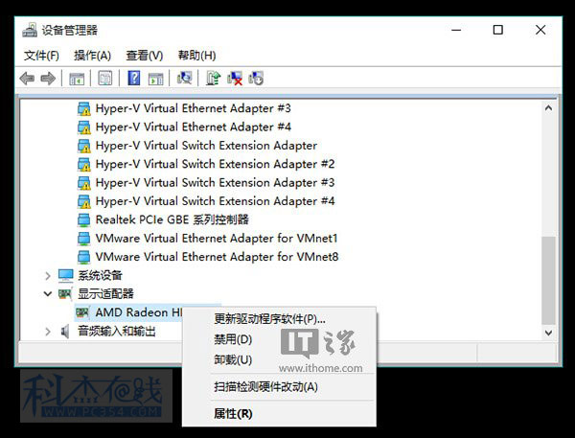This screenshot has height=438, width=575.
Task: Click the red X uninstall device toolbar icon
Action: 235,79
